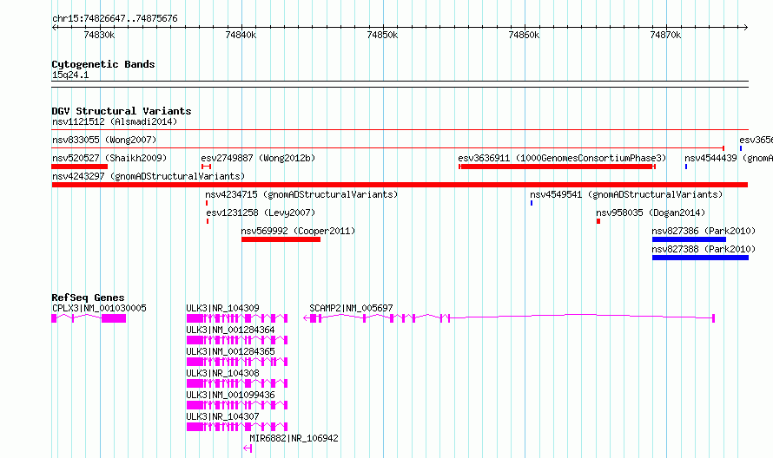Open nsv4243297 gnomADStructuralVariants long red bar
Screen dimensions: 773x458
click(400, 185)
